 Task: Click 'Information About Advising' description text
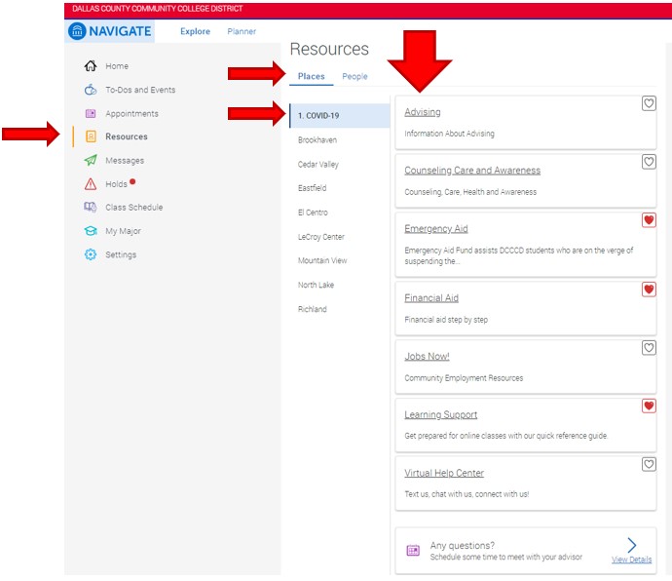click(450, 134)
